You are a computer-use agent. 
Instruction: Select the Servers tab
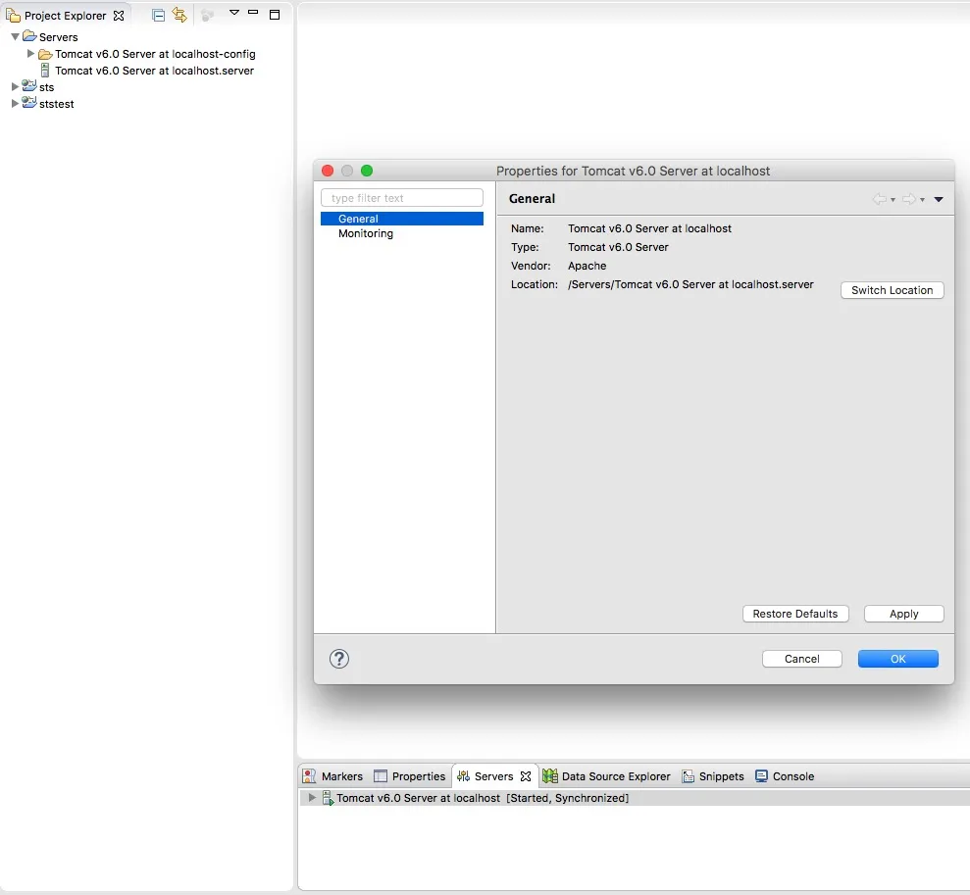coord(493,776)
